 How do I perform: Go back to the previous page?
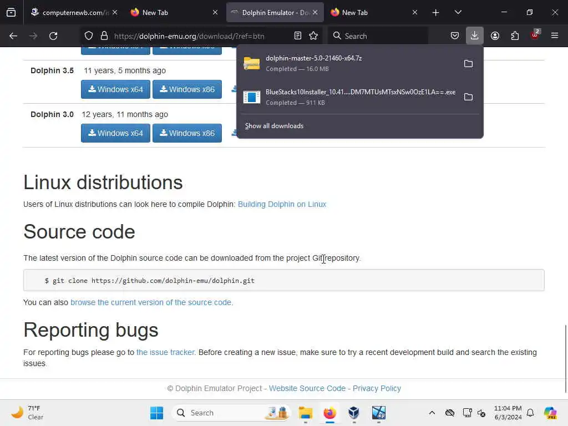(x=13, y=36)
